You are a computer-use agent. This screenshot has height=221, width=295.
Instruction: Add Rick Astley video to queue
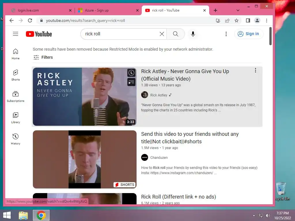click(x=131, y=82)
